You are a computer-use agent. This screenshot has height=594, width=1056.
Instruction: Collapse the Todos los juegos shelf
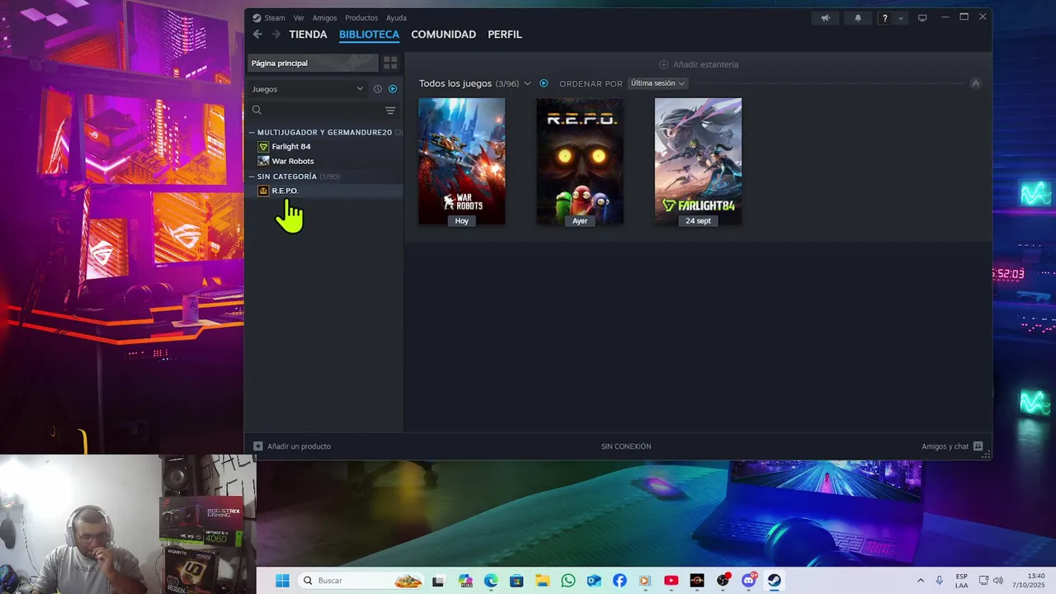[975, 83]
